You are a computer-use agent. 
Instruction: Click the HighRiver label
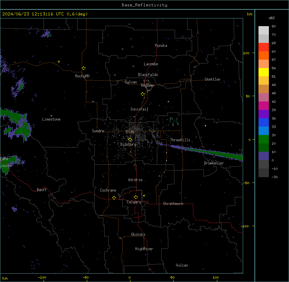click(x=144, y=249)
